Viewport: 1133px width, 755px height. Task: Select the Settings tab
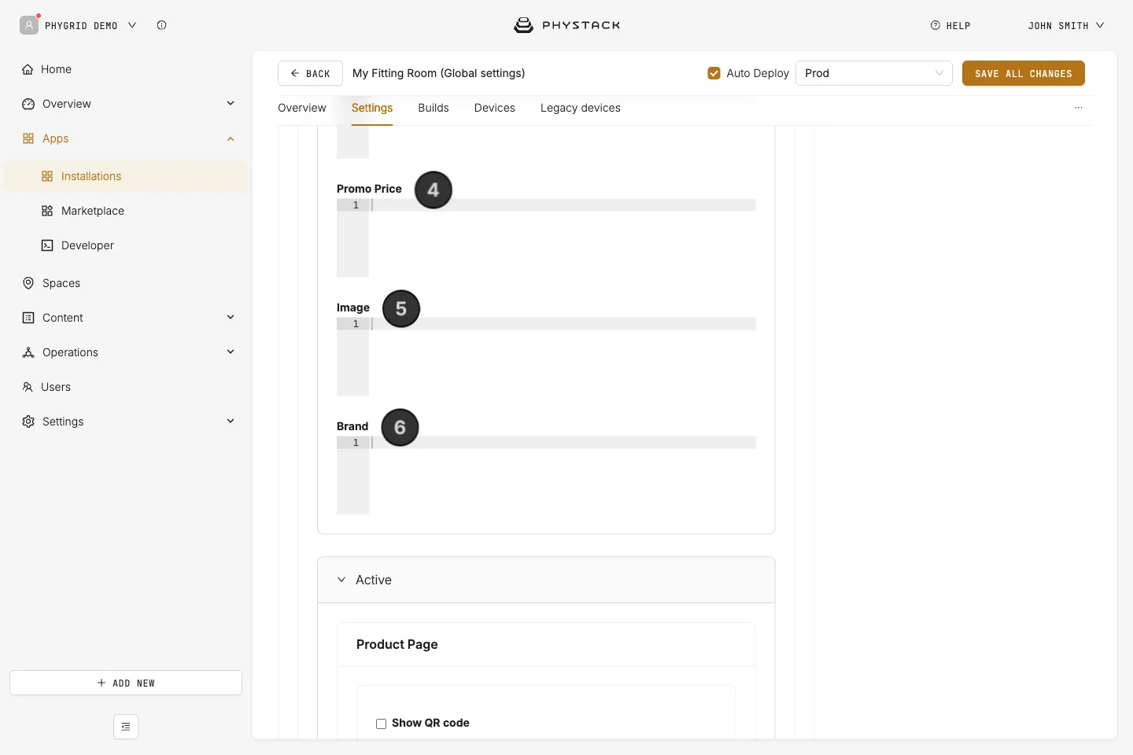[372, 108]
